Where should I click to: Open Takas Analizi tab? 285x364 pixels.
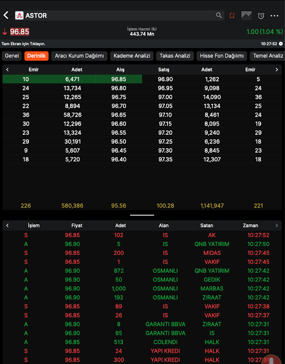pos(175,56)
